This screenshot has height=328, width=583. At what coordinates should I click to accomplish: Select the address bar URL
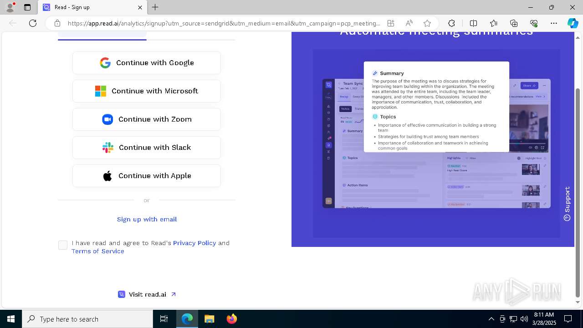point(224,23)
